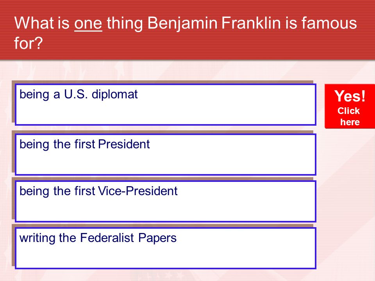Click the word "President" in second answer
This screenshot has width=375, height=281.
(x=124, y=144)
